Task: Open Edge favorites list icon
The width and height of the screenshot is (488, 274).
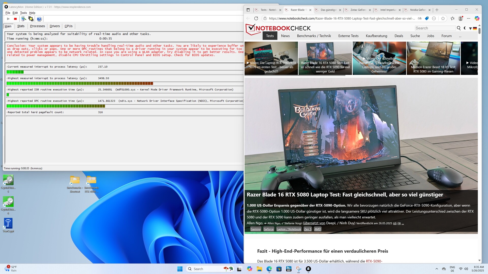Action: point(452,18)
